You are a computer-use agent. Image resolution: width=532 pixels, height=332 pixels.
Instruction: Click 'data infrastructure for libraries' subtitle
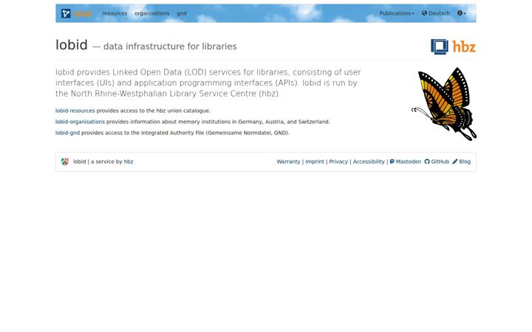(x=170, y=46)
